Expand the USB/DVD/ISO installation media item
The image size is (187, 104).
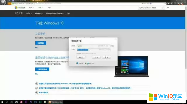tap(36, 88)
